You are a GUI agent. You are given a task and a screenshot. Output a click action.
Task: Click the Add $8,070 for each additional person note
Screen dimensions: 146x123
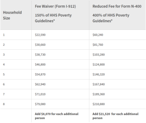pyautogui.click(x=57, y=116)
